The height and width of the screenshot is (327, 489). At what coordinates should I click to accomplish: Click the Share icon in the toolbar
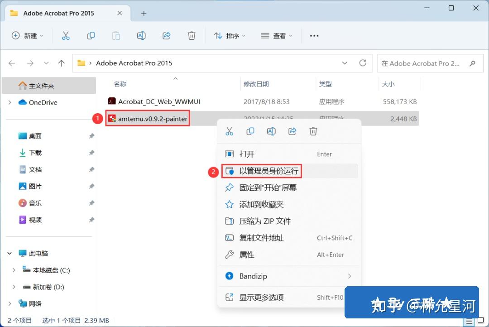pos(166,35)
